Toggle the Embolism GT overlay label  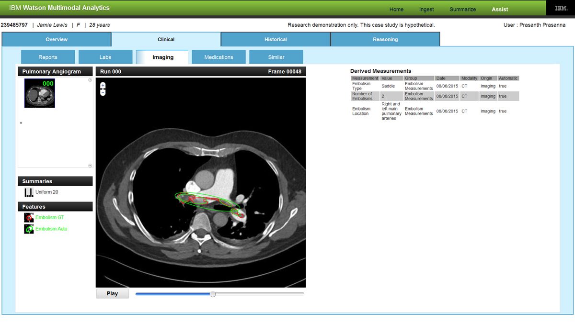(50, 218)
